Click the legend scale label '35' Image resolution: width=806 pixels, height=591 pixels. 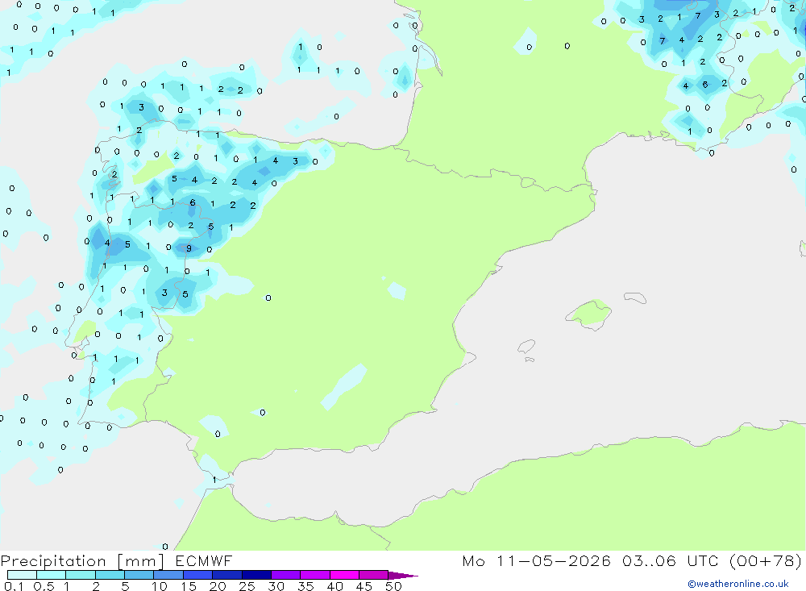[305, 586]
